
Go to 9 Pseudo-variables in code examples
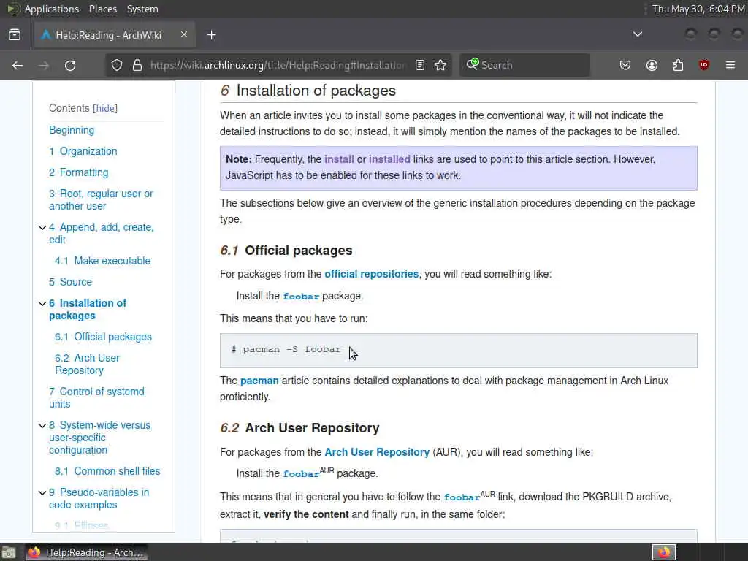99,498
